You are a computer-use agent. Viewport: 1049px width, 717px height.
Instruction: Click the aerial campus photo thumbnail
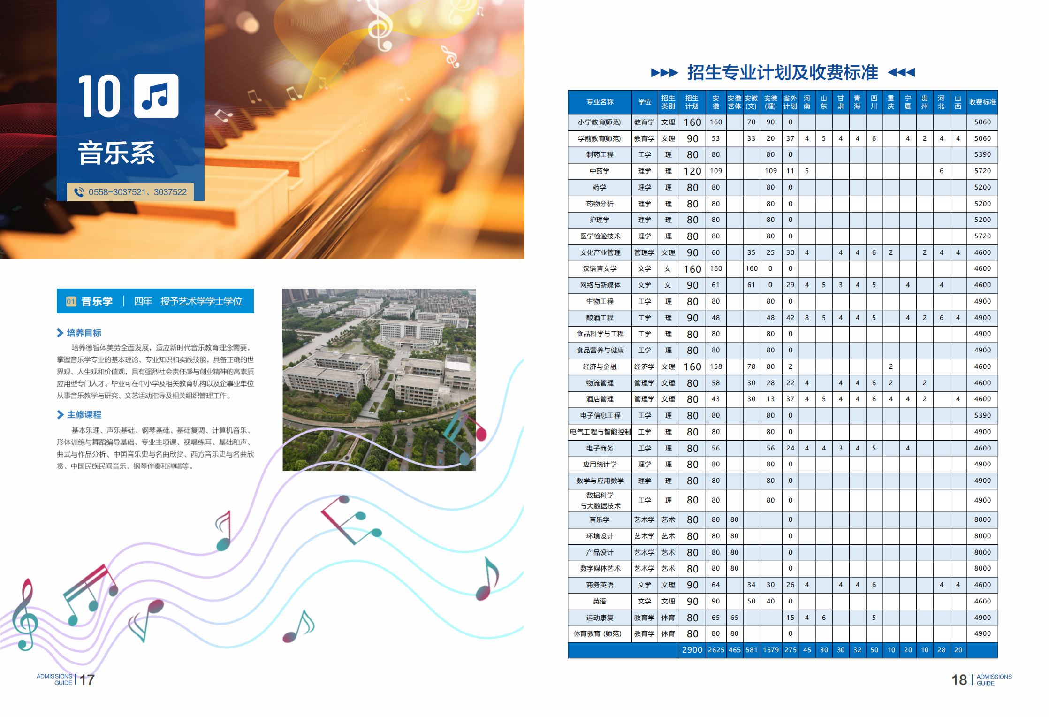(x=379, y=380)
